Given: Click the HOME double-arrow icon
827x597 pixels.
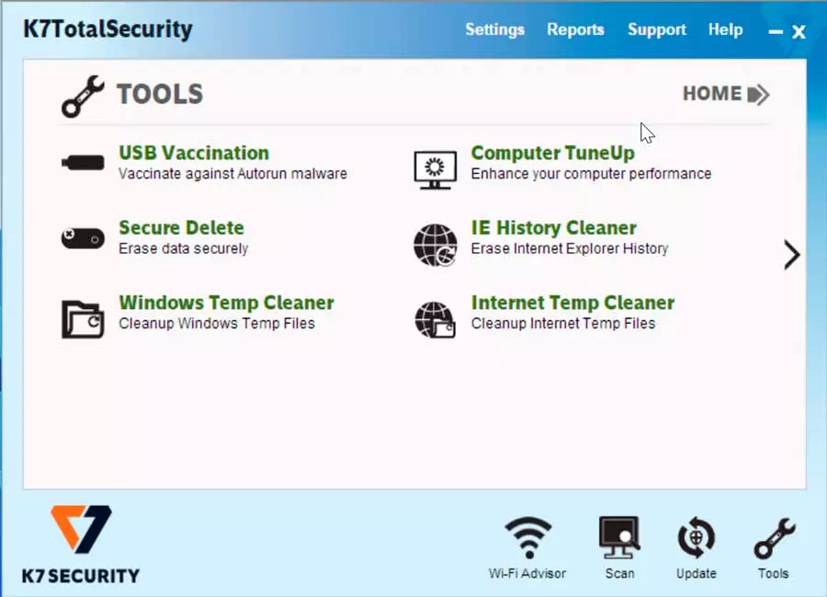Looking at the screenshot, I should click(x=758, y=95).
